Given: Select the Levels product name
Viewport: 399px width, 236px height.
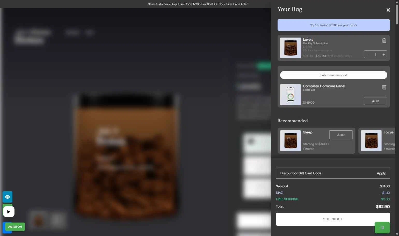Looking at the screenshot, I should pos(308,39).
